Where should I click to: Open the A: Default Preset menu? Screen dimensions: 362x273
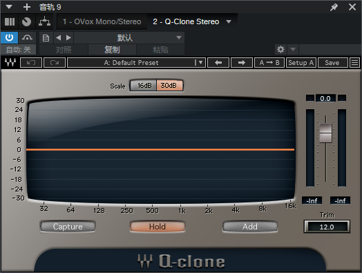point(136,63)
